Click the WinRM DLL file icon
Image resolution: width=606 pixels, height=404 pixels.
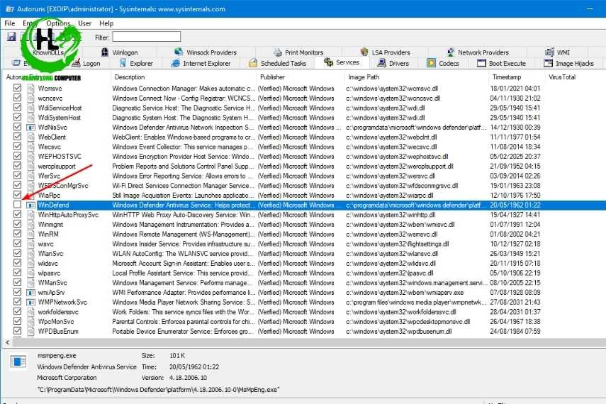[31, 234]
